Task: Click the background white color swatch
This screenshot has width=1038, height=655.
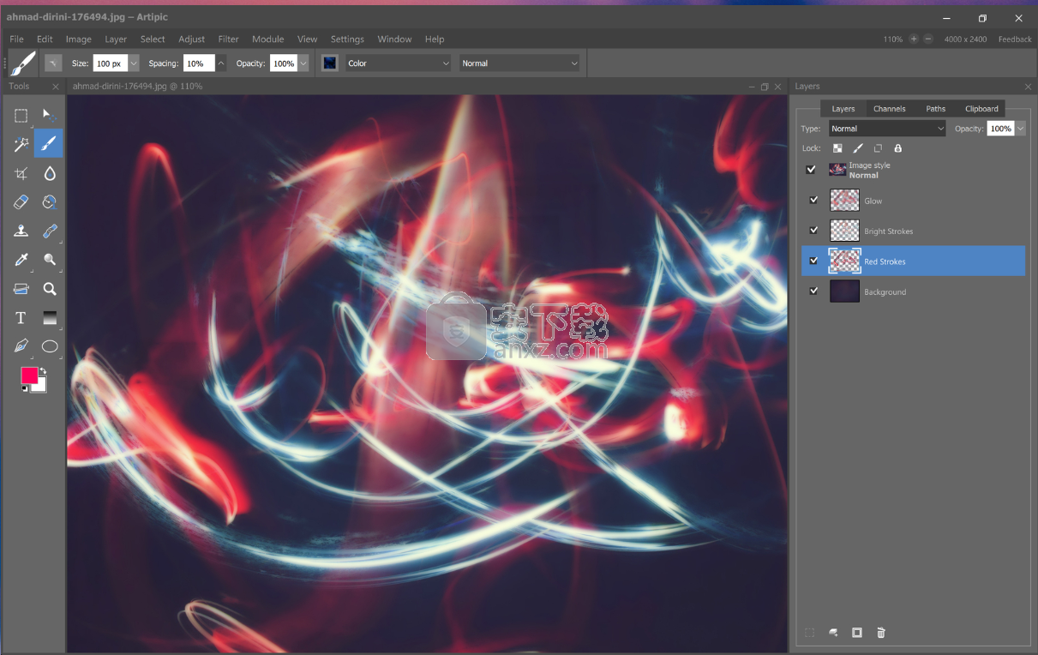Action: 41,385
